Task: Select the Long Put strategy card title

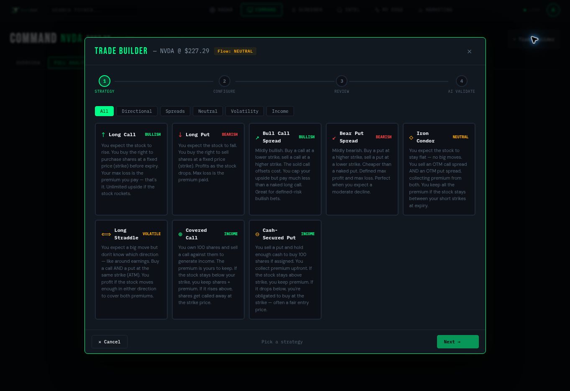Action: point(198,135)
